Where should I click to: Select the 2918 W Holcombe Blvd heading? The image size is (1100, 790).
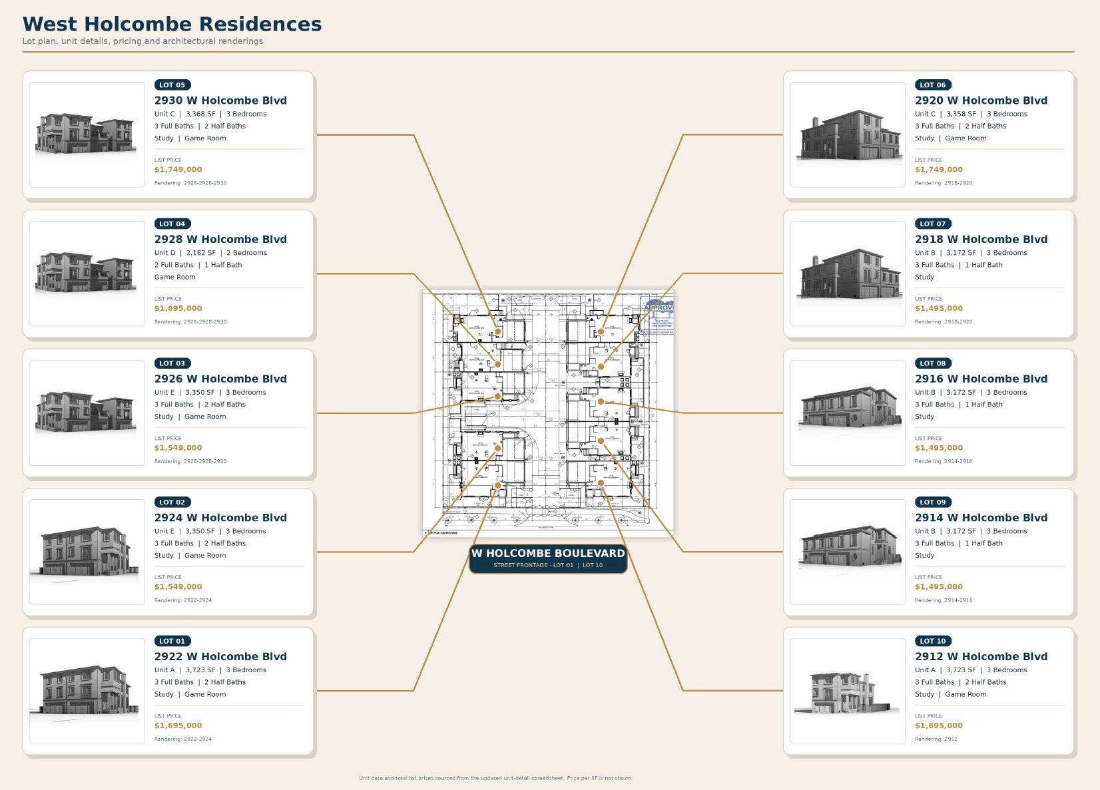981,240
